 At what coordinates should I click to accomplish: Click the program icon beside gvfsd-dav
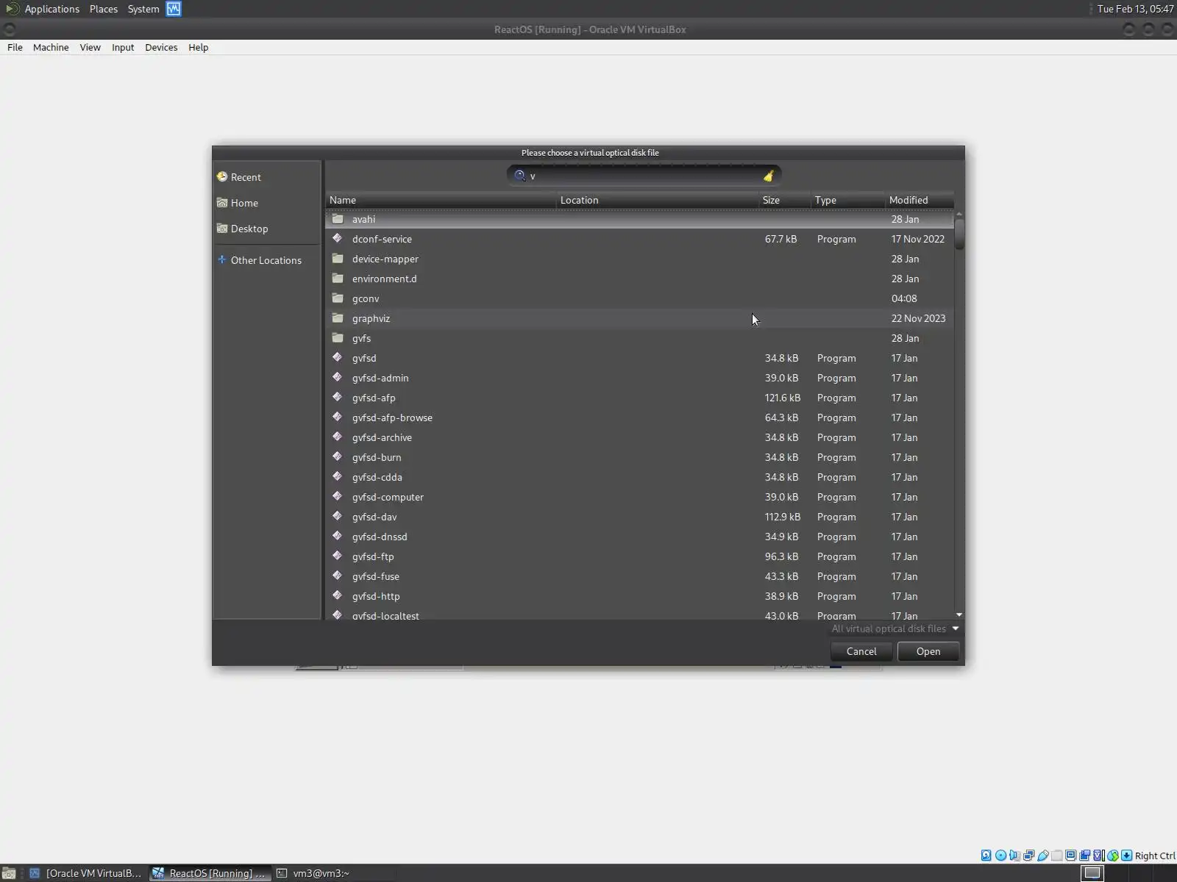tap(338, 516)
